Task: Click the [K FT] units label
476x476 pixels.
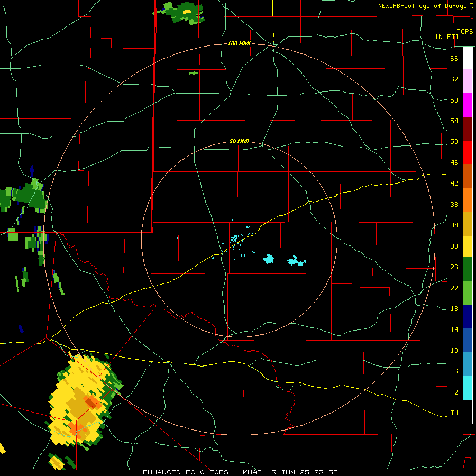Action: [x=447, y=36]
